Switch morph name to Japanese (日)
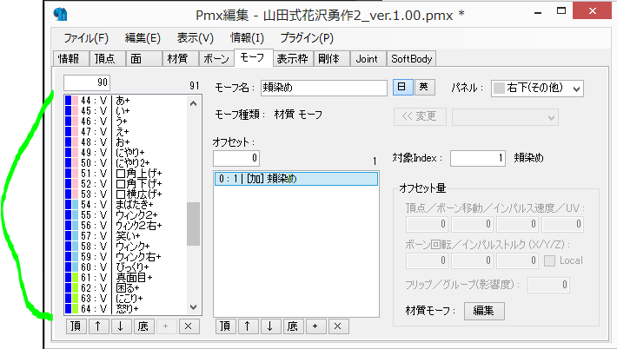The image size is (617, 349). [403, 87]
